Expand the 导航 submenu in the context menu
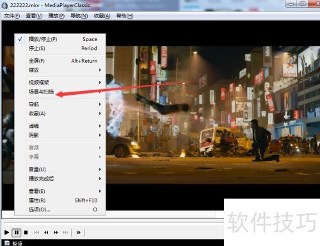 tap(60, 104)
